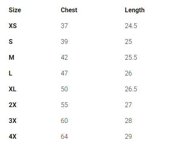Click chest value 64 for 4X

tap(64, 136)
